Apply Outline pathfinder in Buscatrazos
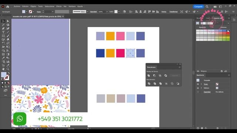 point(172,83)
